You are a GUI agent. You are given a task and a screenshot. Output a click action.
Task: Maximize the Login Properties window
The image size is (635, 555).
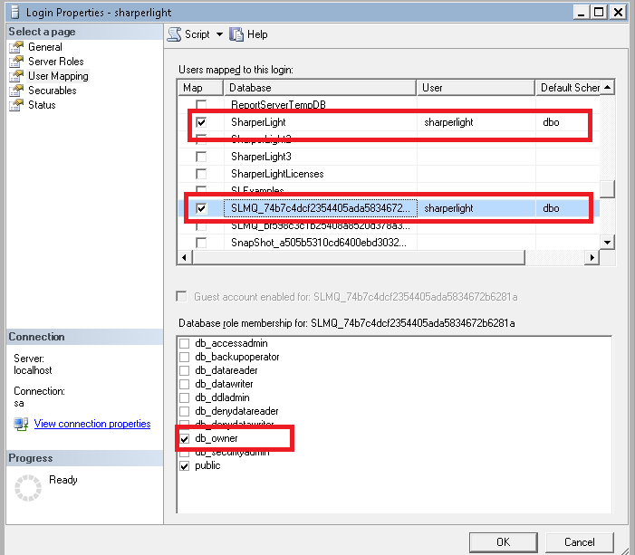[x=599, y=12]
